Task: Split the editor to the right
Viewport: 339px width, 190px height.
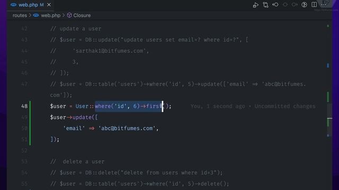Action: (314, 5)
